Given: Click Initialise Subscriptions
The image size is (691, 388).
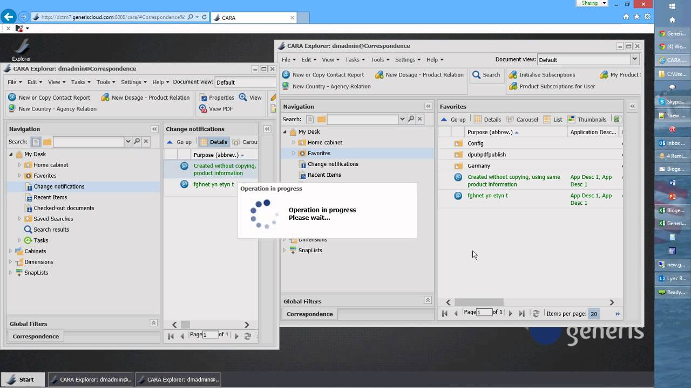Looking at the screenshot, I should point(542,75).
